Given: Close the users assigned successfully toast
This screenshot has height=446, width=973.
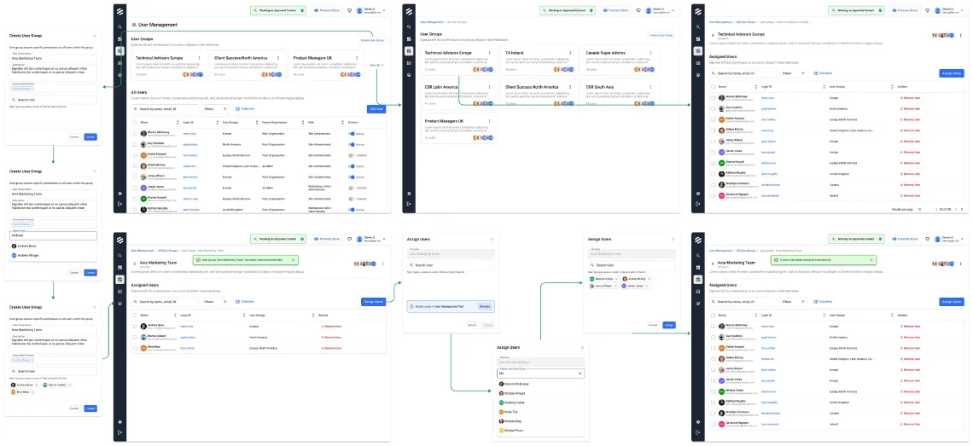Looking at the screenshot, I should [871, 260].
